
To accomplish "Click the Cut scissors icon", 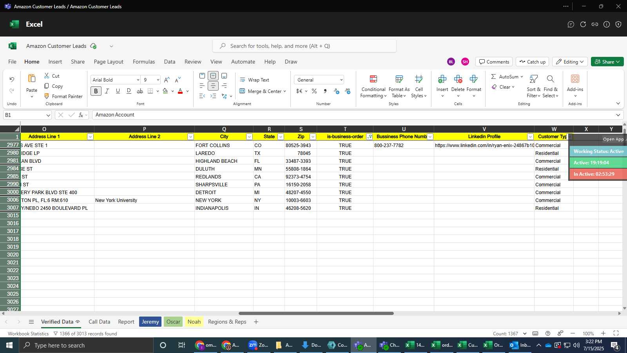I will tap(47, 76).
